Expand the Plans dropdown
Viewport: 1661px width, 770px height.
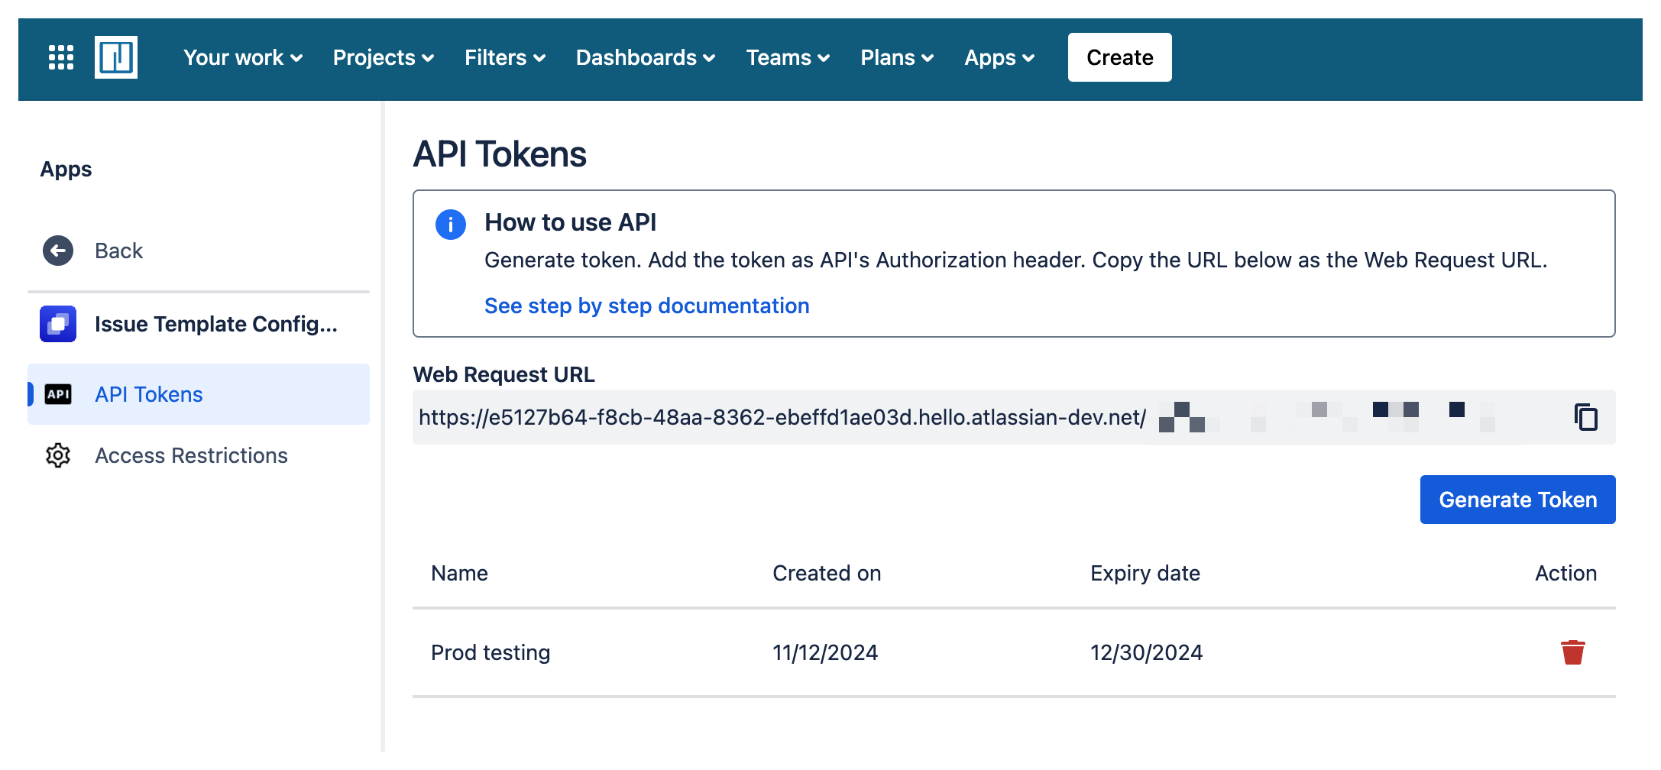point(896,57)
